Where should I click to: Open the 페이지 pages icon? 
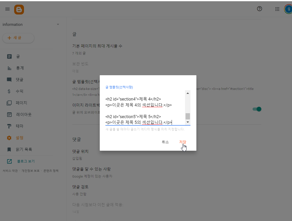click(x=9, y=103)
